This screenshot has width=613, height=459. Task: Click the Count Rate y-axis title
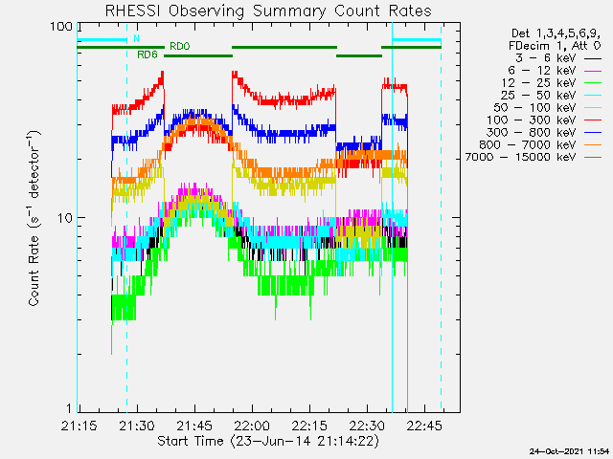34,218
